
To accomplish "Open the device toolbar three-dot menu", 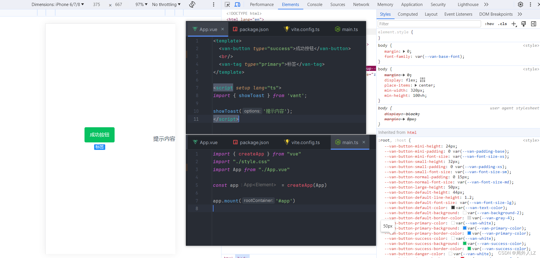I will point(213,5).
